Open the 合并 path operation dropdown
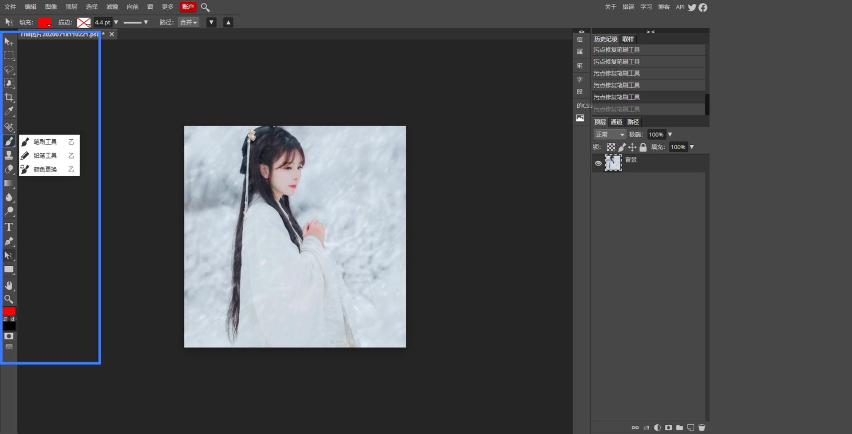 pos(188,22)
